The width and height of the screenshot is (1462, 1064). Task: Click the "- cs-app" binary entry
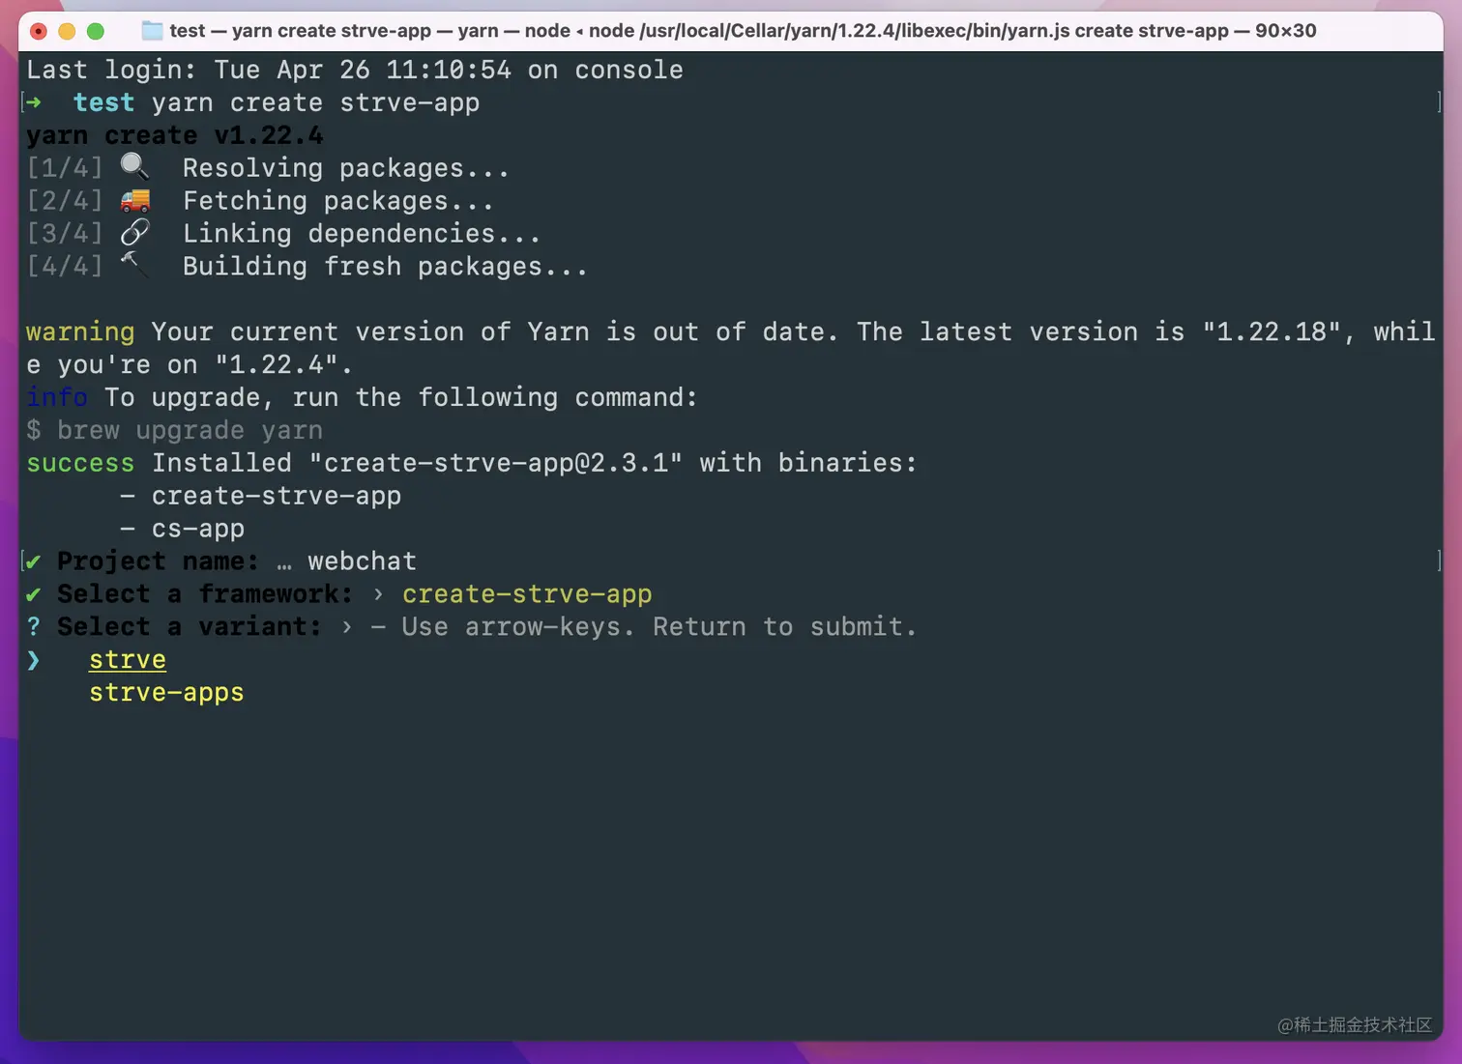pos(182,529)
